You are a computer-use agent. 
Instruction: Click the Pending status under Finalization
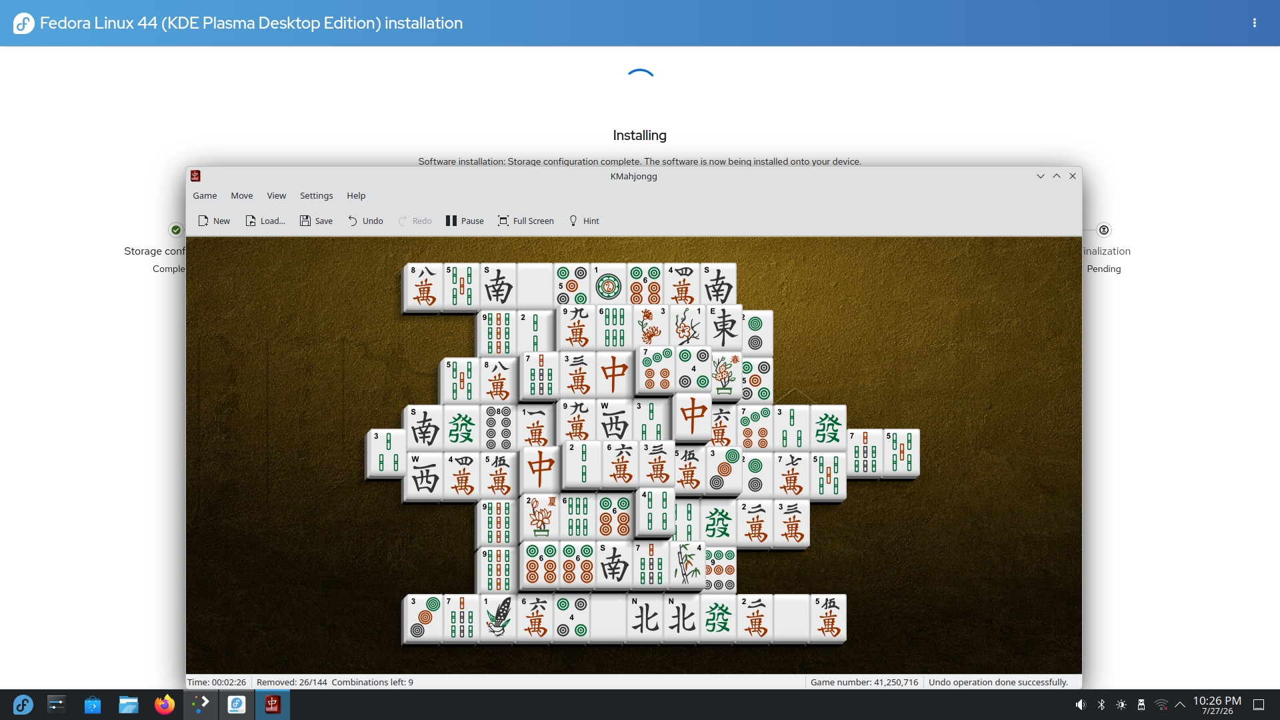(x=1104, y=269)
